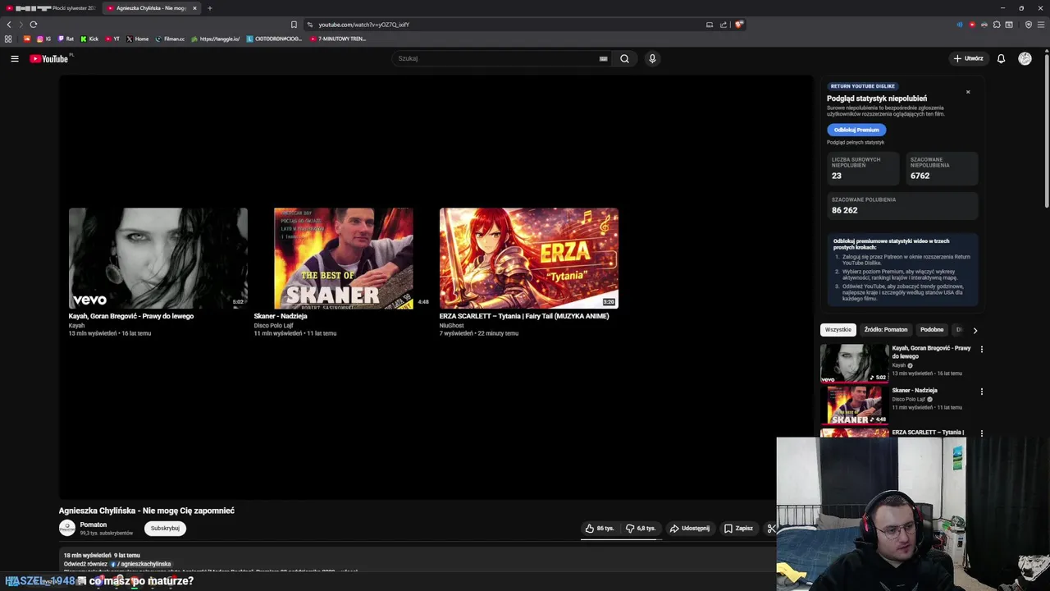Open the Kick bookmark
This screenshot has height=591, width=1050.
click(x=89, y=39)
